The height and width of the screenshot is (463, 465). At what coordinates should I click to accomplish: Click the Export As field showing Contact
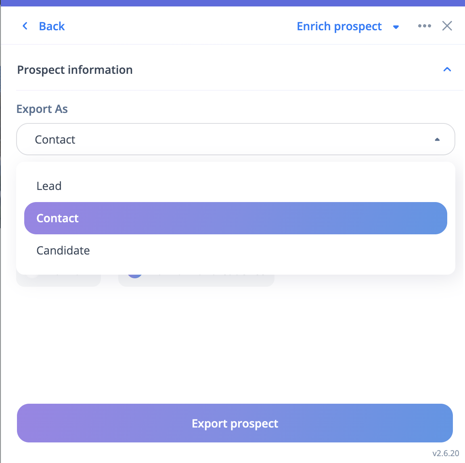(x=226, y=139)
